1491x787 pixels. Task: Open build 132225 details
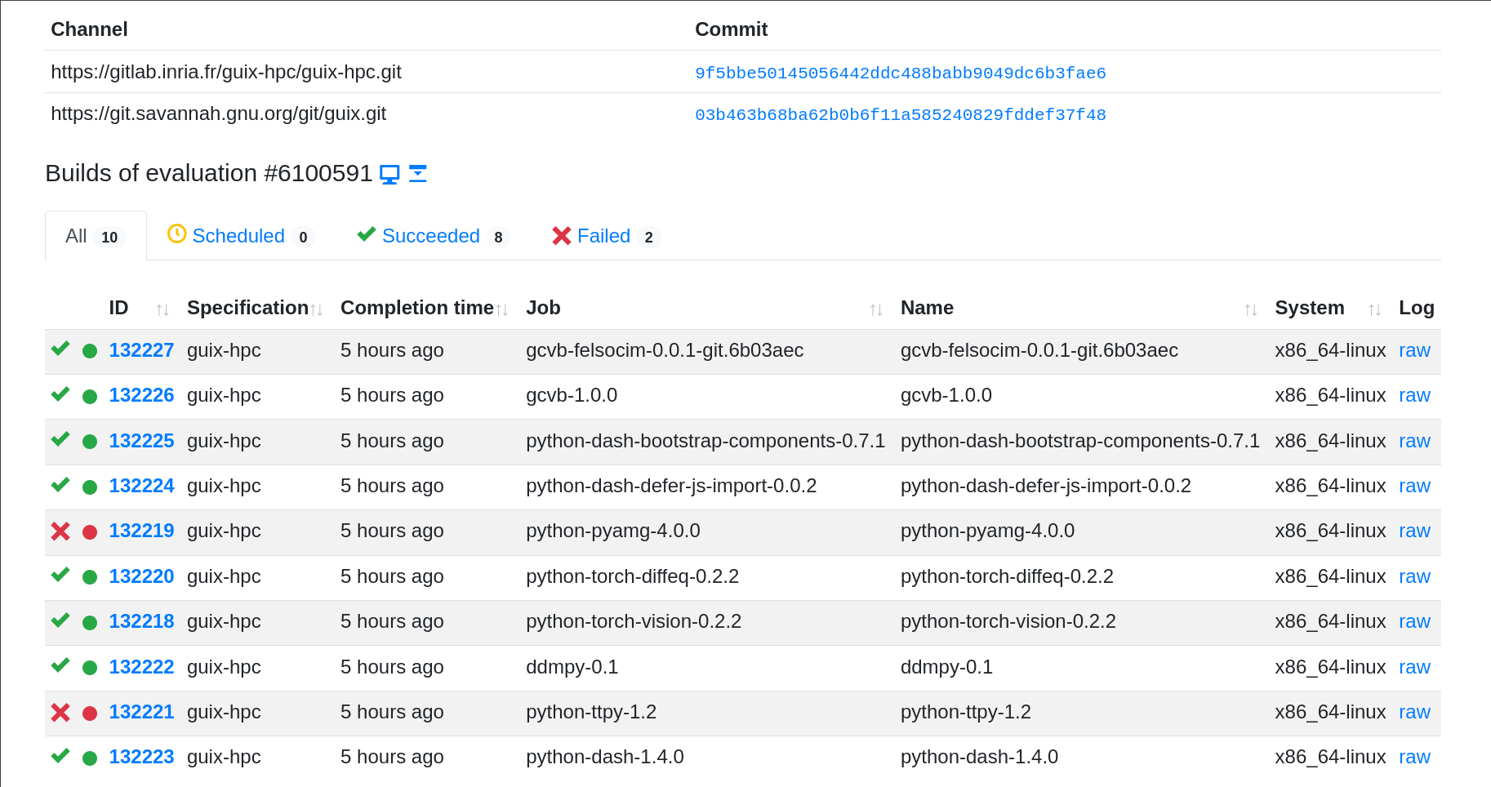click(x=141, y=441)
